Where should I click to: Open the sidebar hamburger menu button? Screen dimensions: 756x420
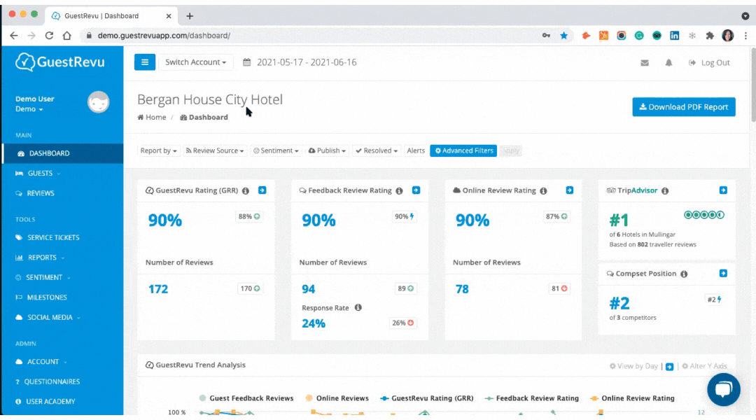point(145,62)
